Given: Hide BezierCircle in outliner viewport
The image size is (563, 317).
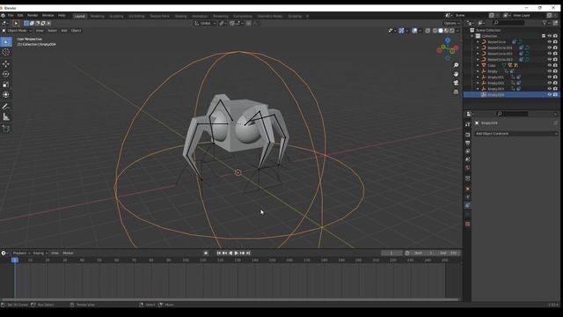Looking at the screenshot, I should click(x=549, y=42).
